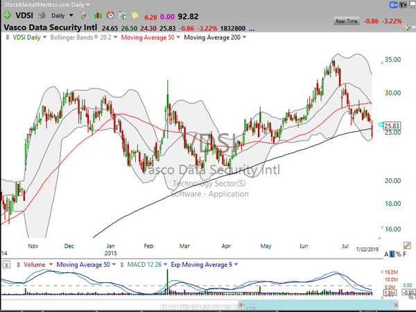This screenshot has width=416, height=312.
Task: Toggle the L logarithmic scale option
Action: point(392,254)
